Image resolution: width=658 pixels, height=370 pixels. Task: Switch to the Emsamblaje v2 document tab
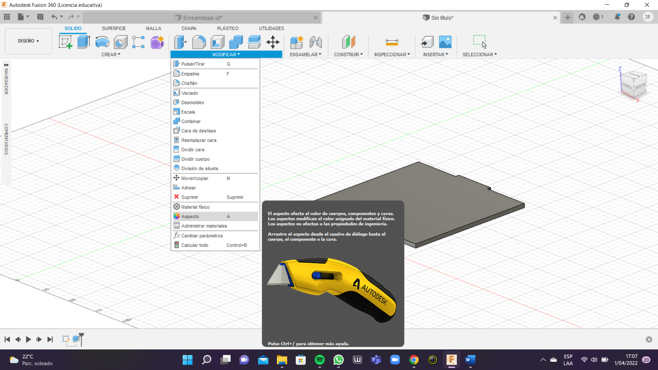point(202,18)
